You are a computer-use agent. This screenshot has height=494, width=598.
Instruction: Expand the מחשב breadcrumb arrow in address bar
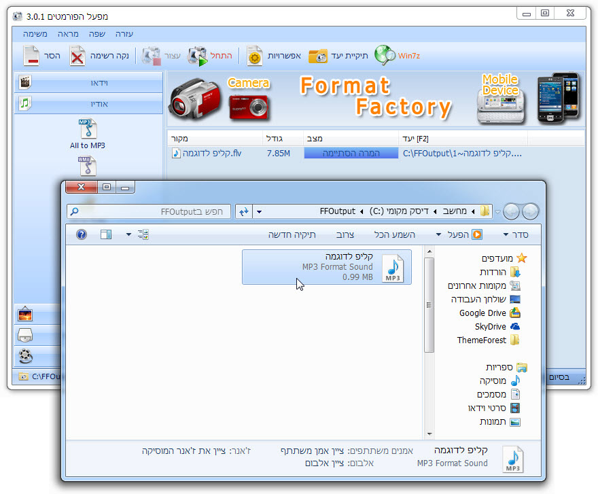pos(473,212)
